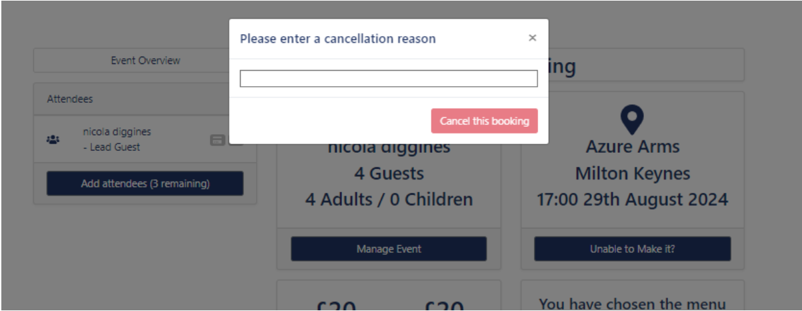Open Manage Event
The image size is (802, 311).
tap(389, 249)
